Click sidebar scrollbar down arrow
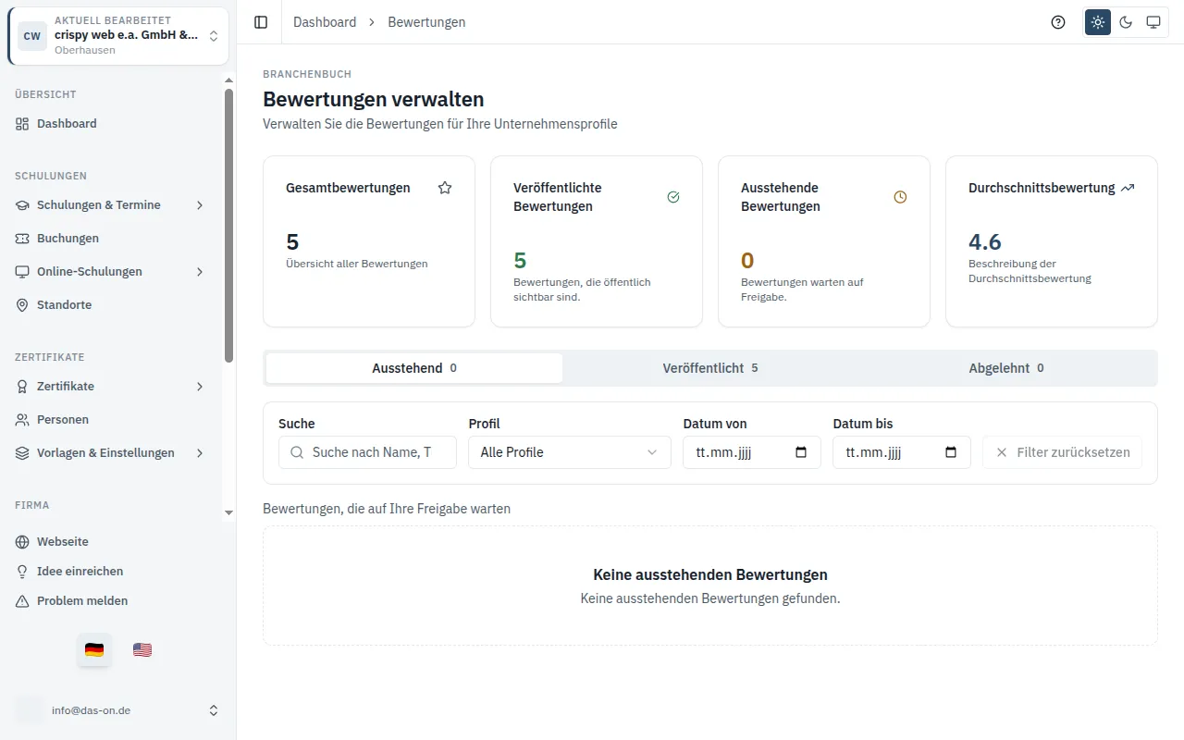Screen dimensions: 1184x740 [229, 513]
